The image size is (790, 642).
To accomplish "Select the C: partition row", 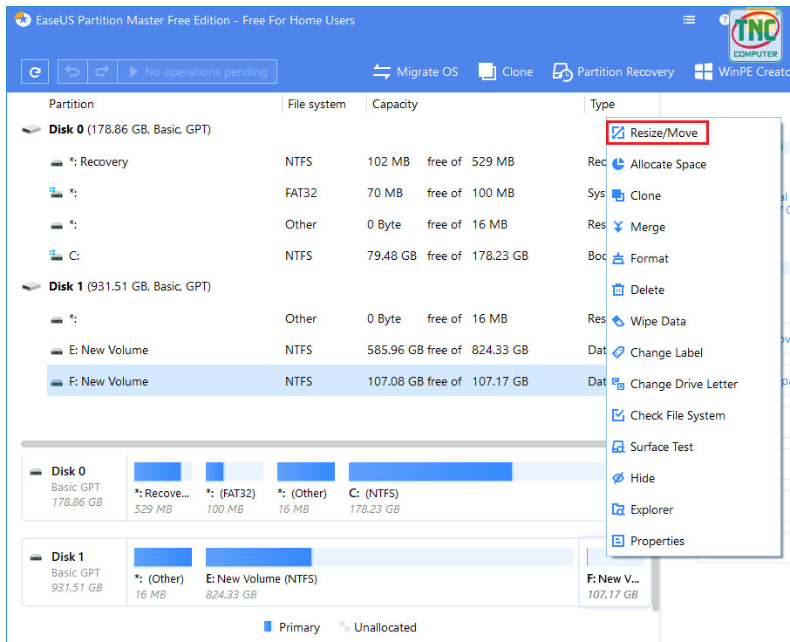I will pyautogui.click(x=326, y=256).
